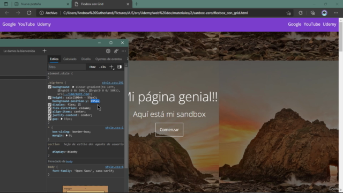Open the browser extensions icon
The image size is (343, 193).
[301, 13]
